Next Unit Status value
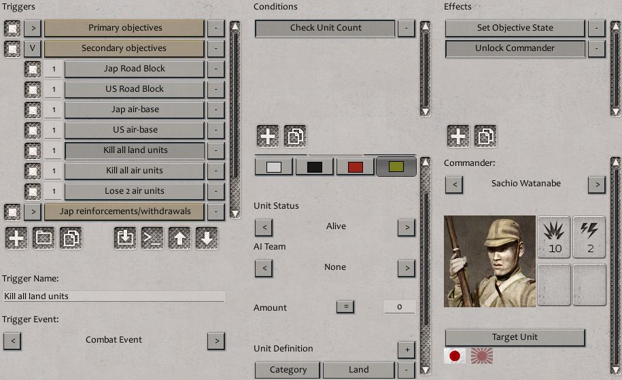 pyautogui.click(x=407, y=228)
